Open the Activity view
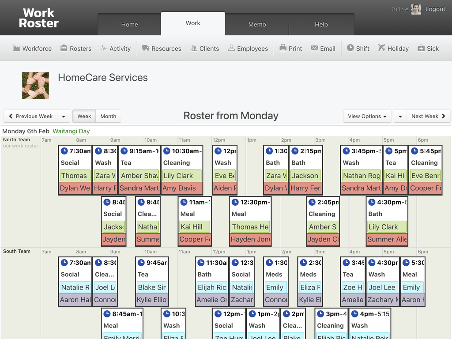 116,49
